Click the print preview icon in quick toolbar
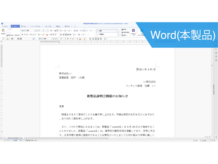The height and width of the screenshot is (164, 218). pos(21,39)
